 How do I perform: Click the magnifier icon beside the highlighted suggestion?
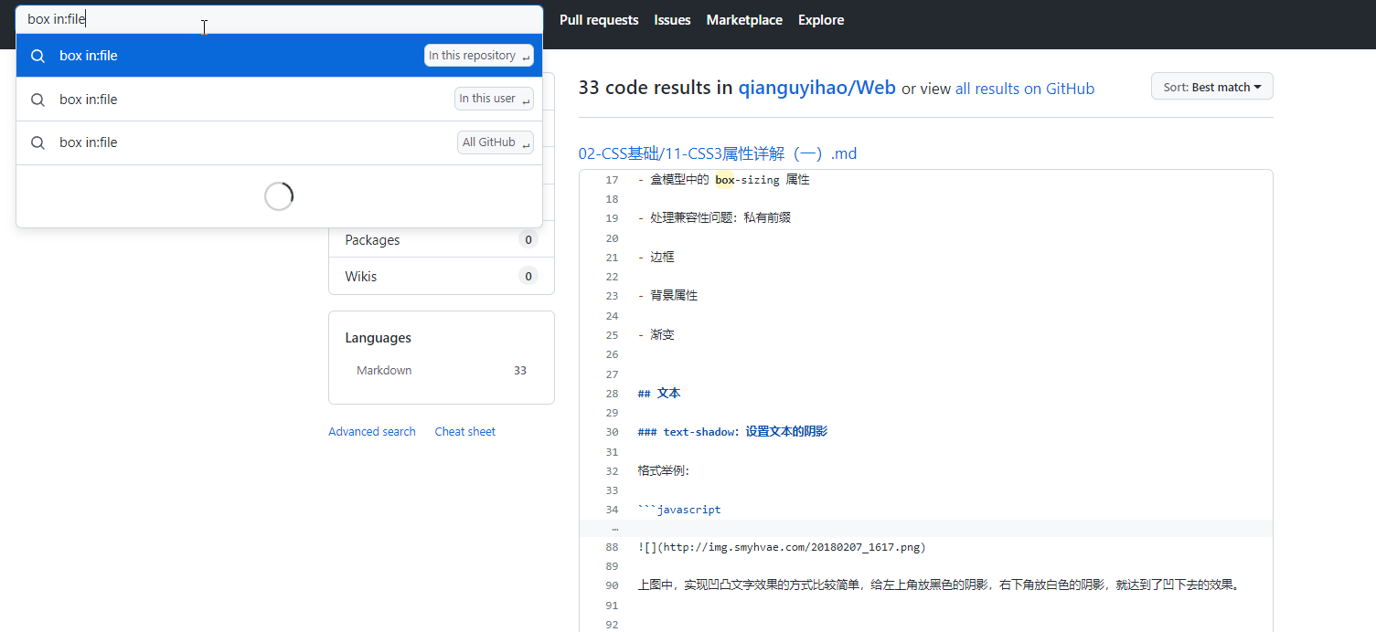(x=37, y=56)
